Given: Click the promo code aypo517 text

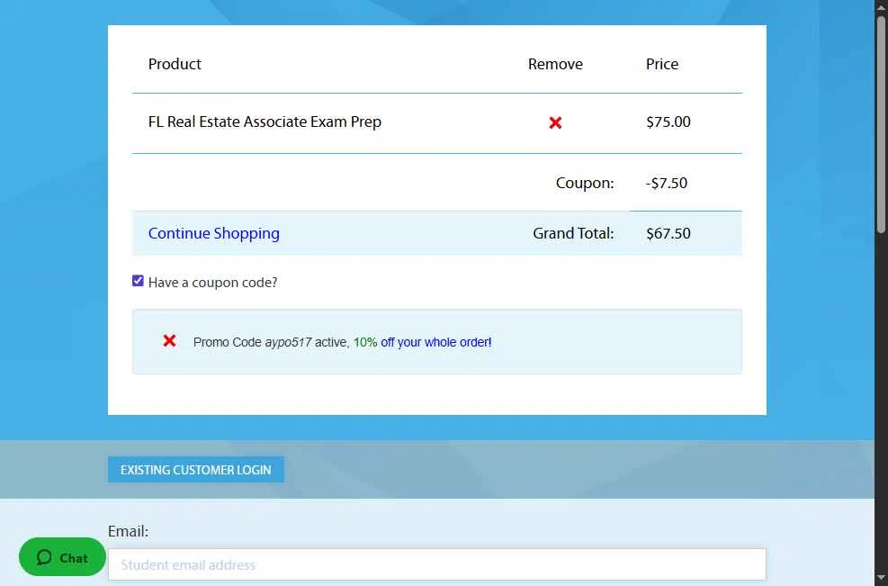Looking at the screenshot, I should pos(288,342).
